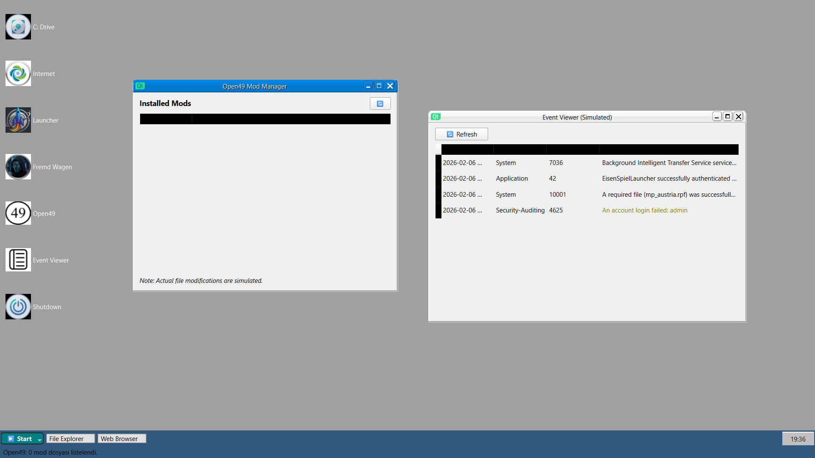815x458 pixels.
Task: Open the Open49 desktop icon
Action: coord(18,213)
